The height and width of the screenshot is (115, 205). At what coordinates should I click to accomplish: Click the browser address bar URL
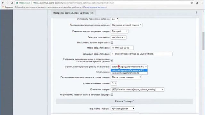pyautogui.click(x=74, y=3)
